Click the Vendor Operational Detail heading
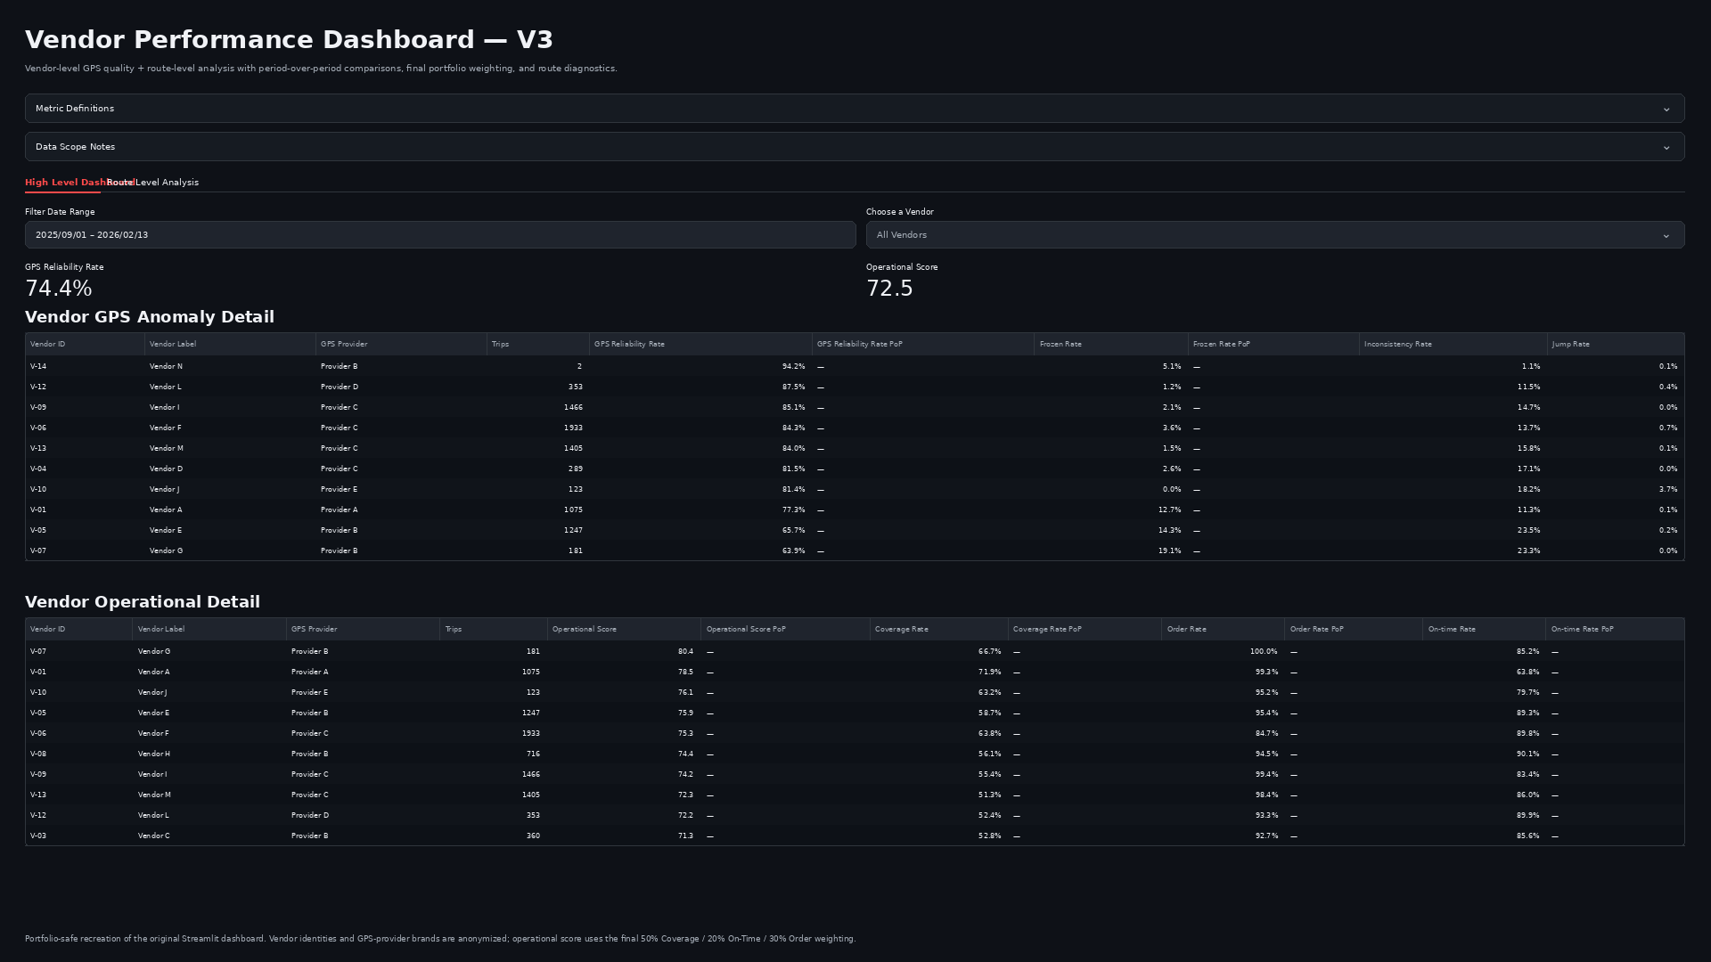Image resolution: width=1711 pixels, height=962 pixels. tap(143, 602)
